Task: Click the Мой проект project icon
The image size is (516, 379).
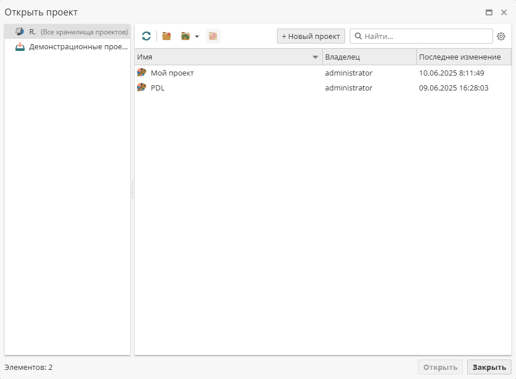Action: click(142, 72)
